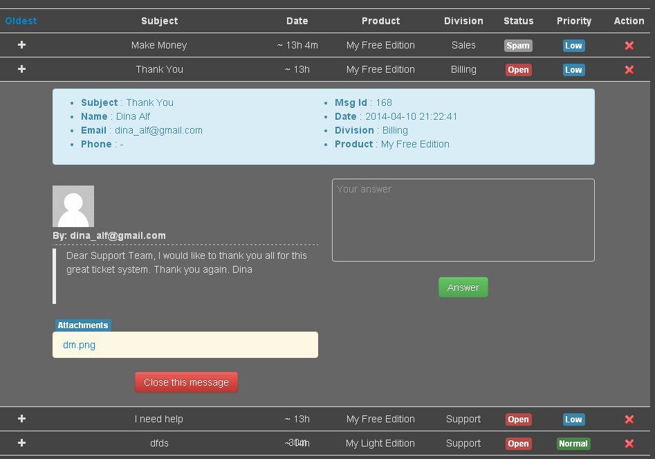Delete the I need help ticket
This screenshot has width=655, height=459.
(629, 420)
